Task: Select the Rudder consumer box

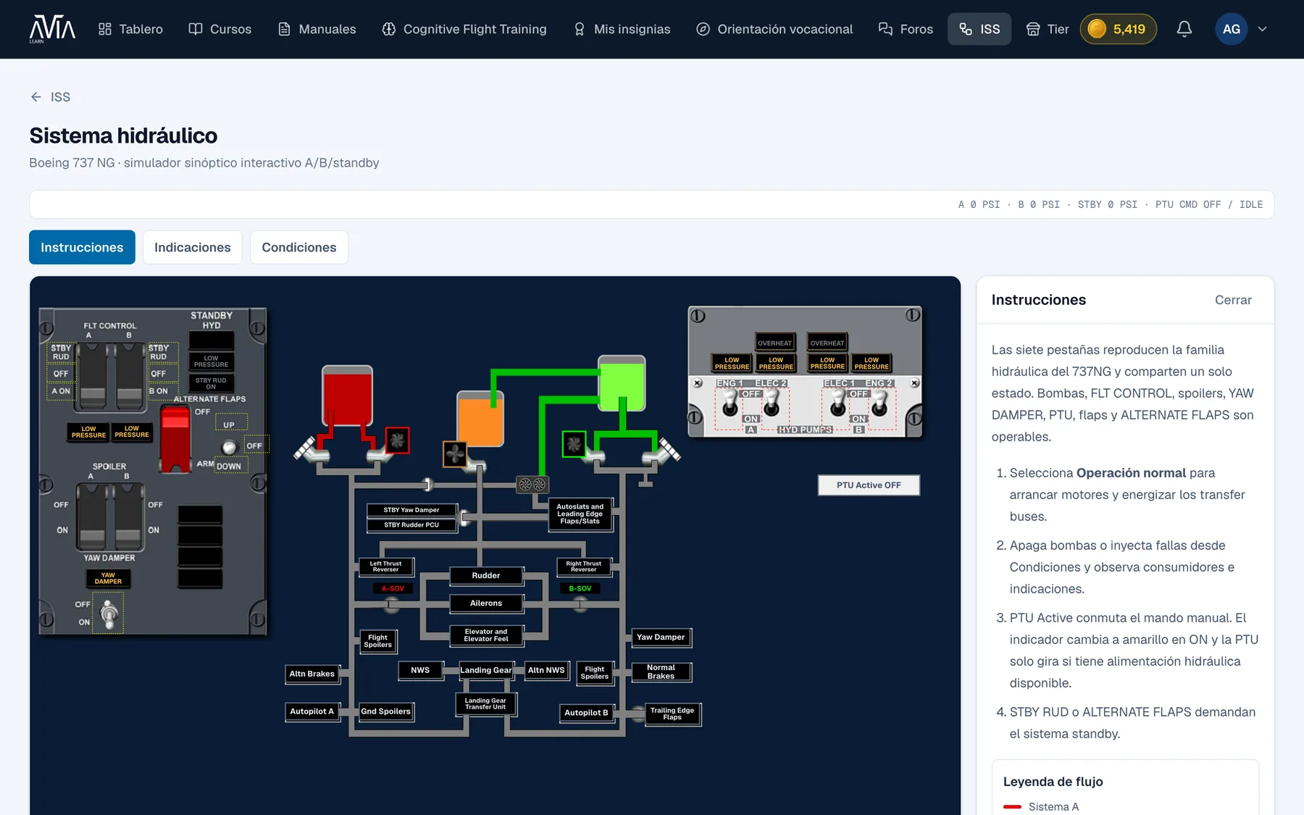Action: 486,576
